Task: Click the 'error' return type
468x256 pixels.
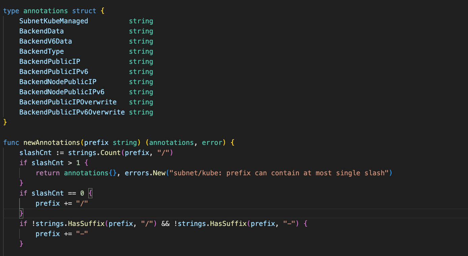Action: (212, 143)
